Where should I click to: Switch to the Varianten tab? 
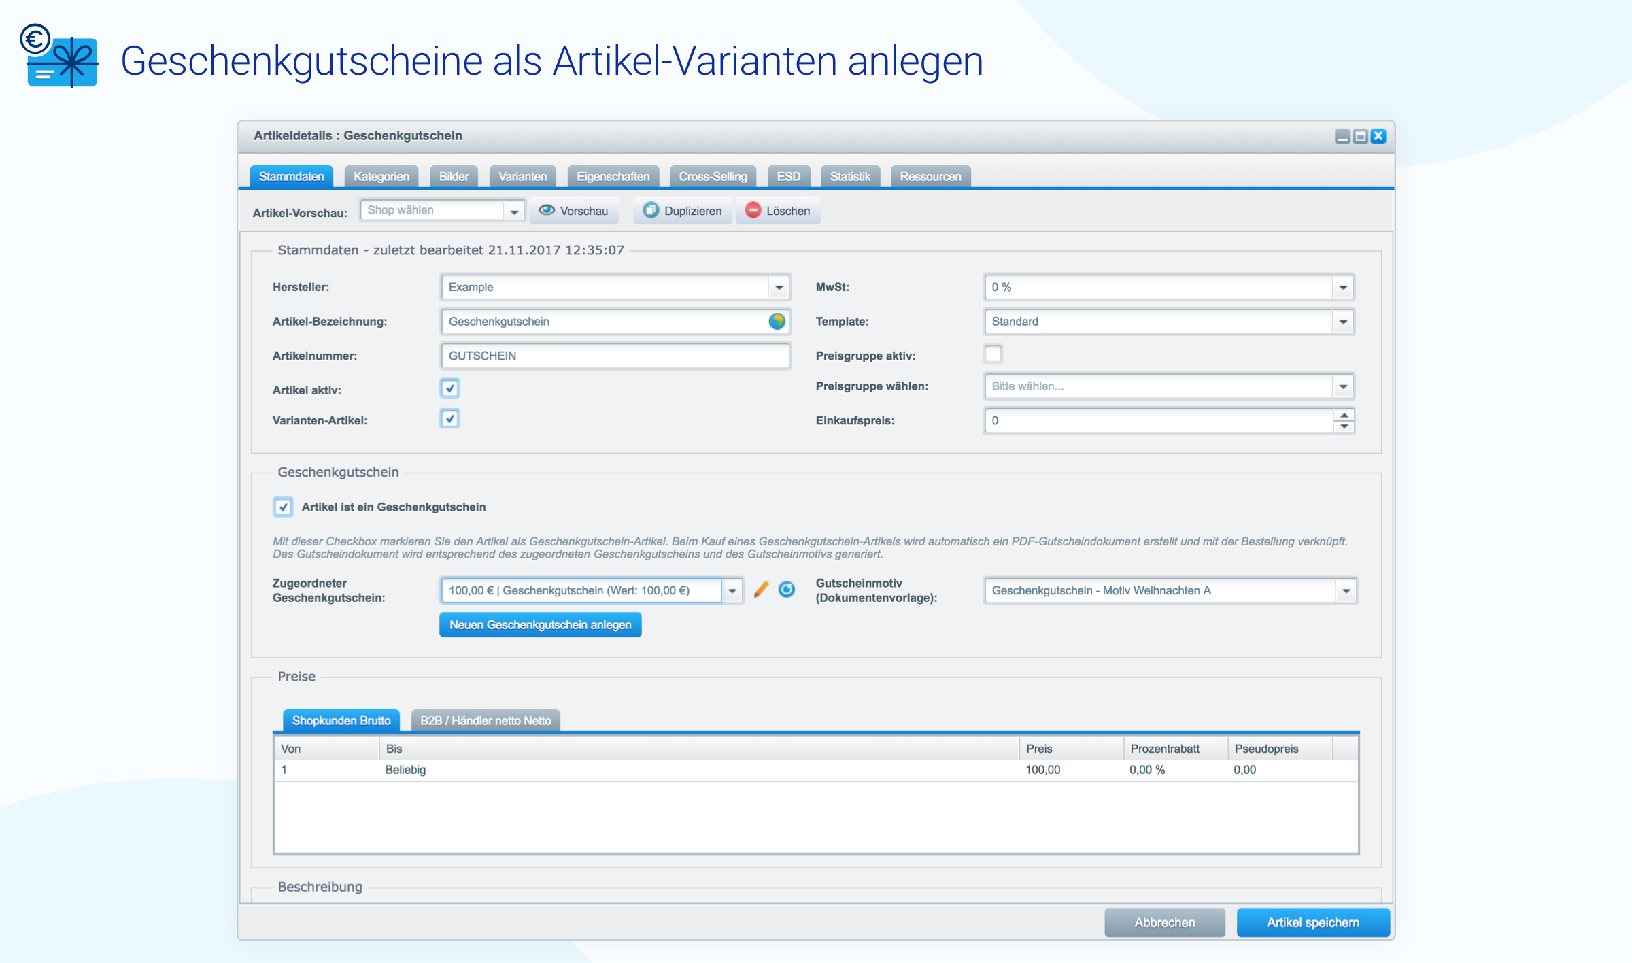click(522, 176)
